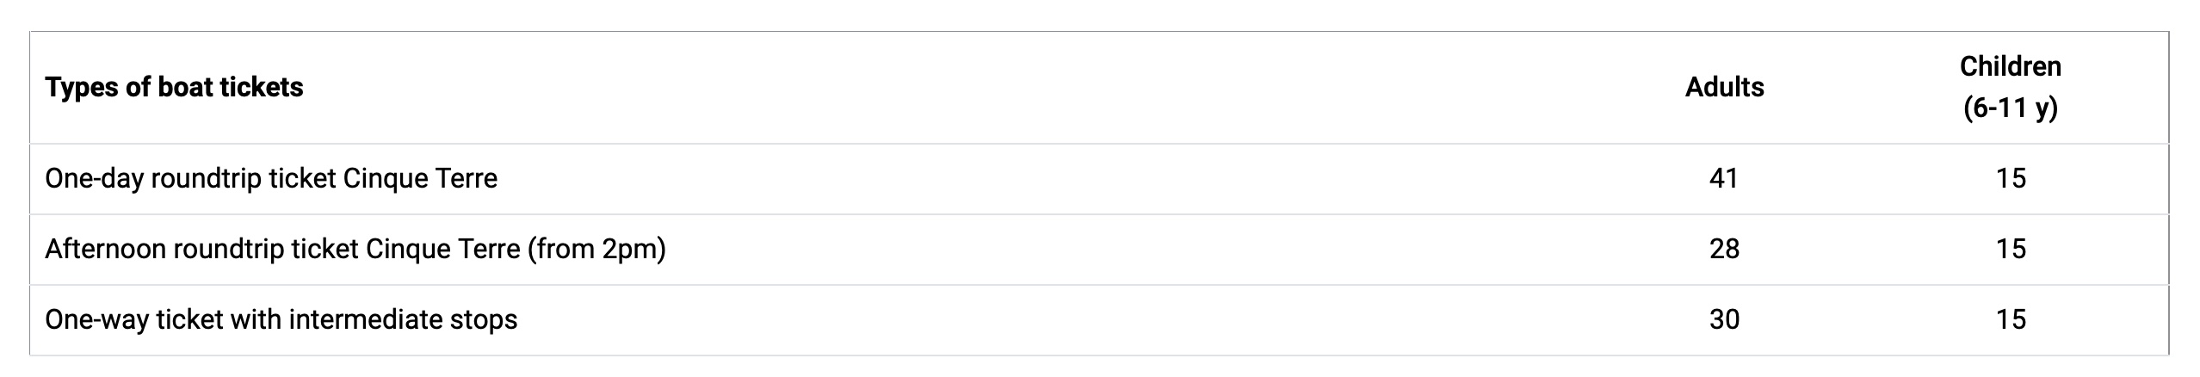Click adult price 28 for afternoon roundtrip

(1724, 249)
